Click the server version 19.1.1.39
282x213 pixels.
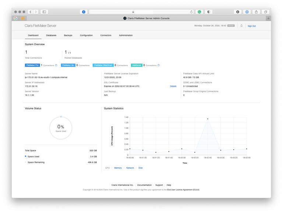(x=29, y=95)
